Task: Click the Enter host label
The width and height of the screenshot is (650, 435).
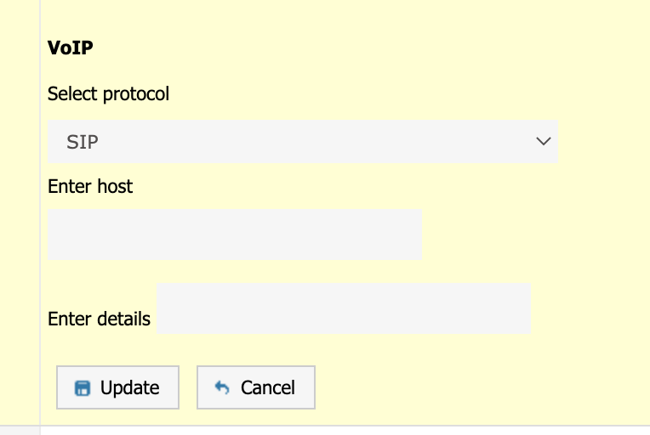Action: [x=90, y=185]
